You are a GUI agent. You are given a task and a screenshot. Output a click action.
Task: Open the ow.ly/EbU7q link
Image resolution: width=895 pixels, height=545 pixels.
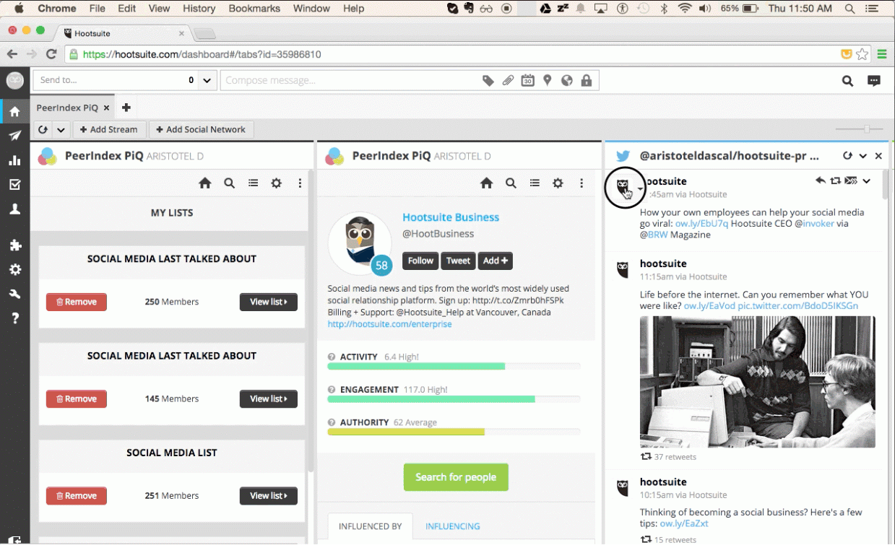701,224
